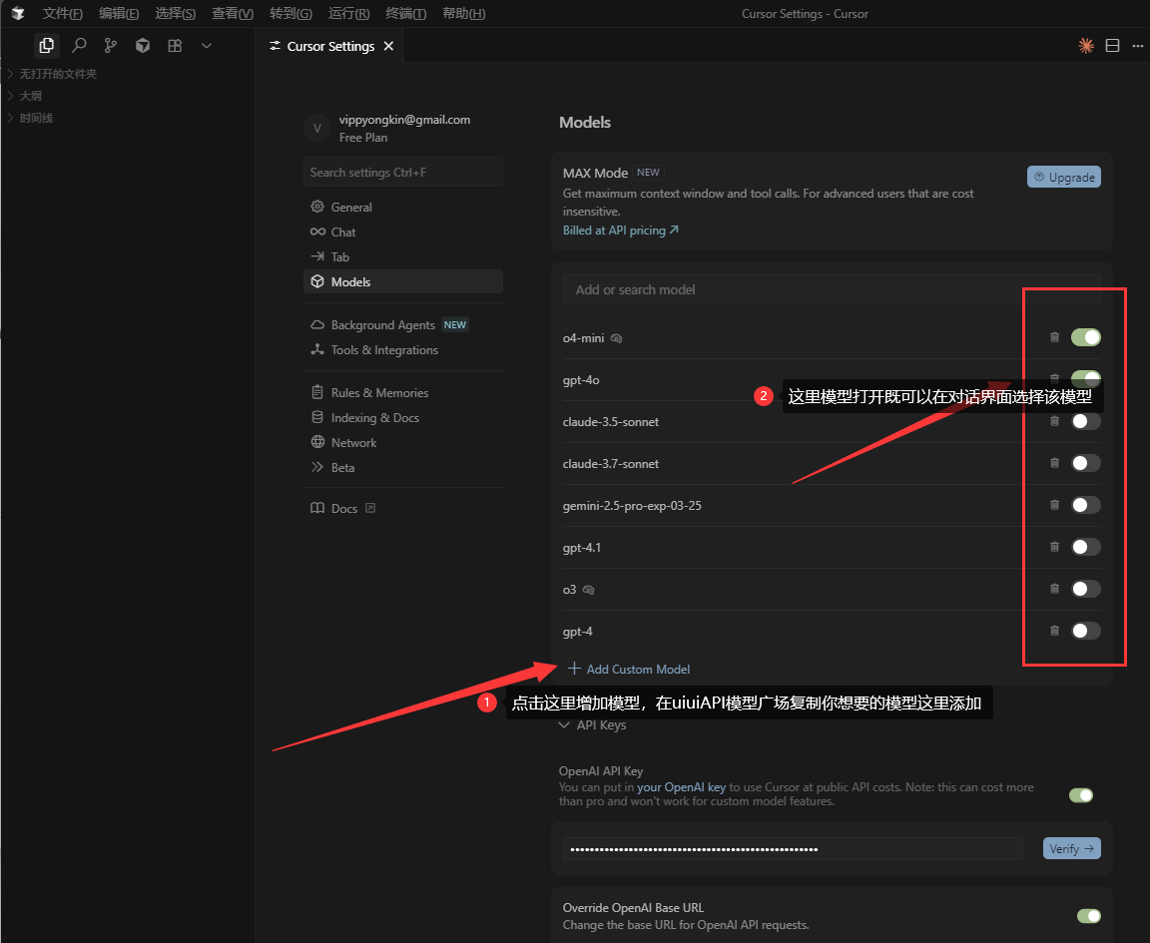Delete the gpt-4 model trash icon
This screenshot has height=943, width=1150.
1054,631
